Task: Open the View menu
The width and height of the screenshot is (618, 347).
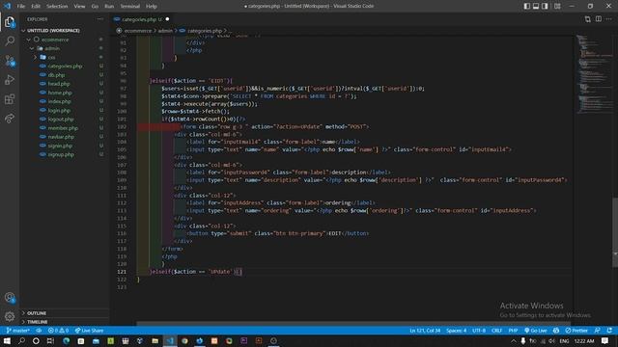Action: click(x=79, y=6)
